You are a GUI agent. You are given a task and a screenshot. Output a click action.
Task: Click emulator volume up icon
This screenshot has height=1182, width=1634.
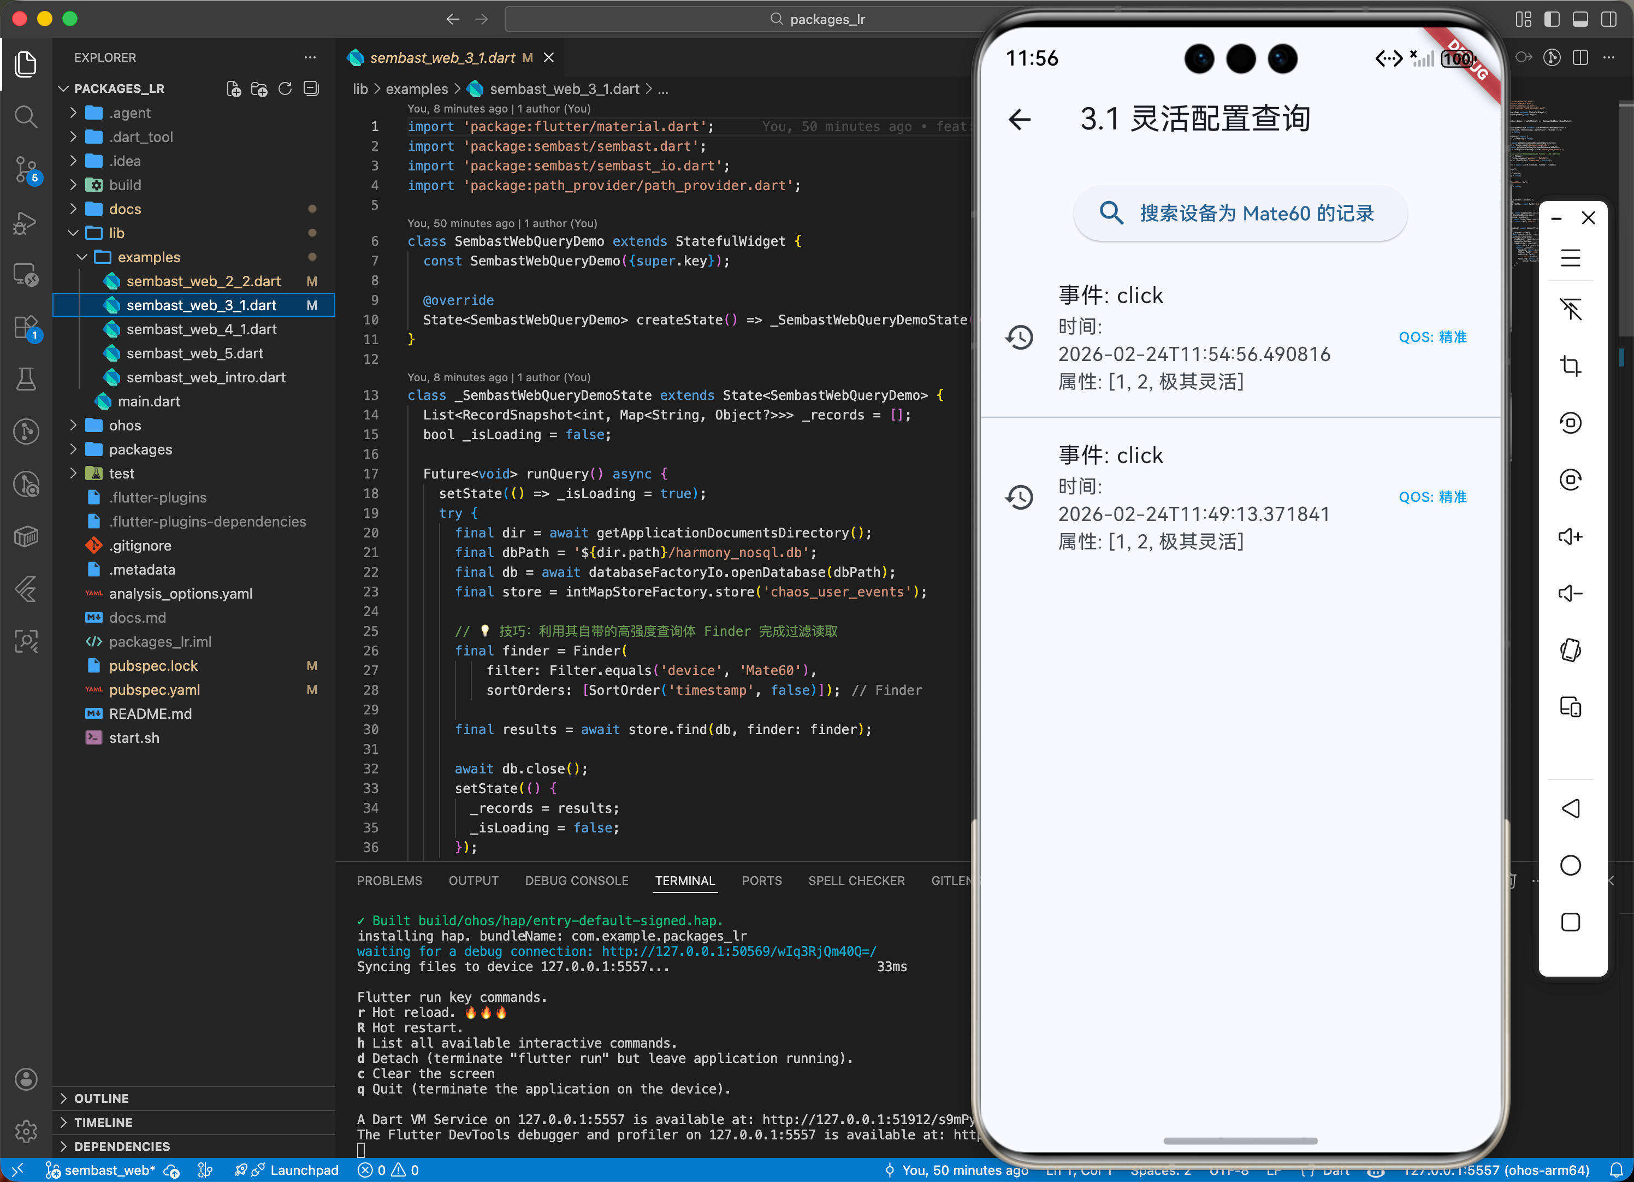1570,537
